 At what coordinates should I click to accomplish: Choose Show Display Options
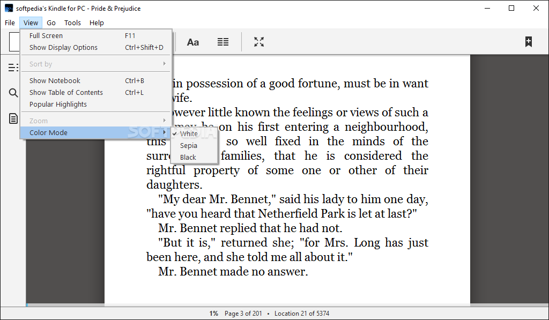(x=95, y=48)
